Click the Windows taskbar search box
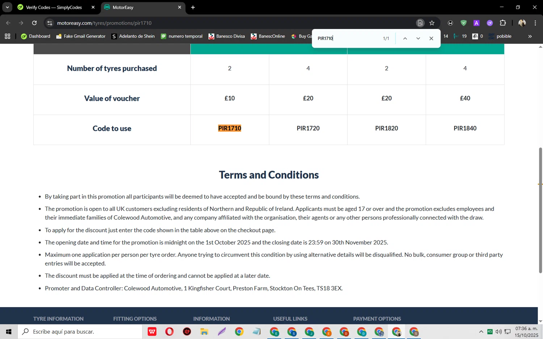Viewport: 543px width, 339px height. (x=80, y=331)
